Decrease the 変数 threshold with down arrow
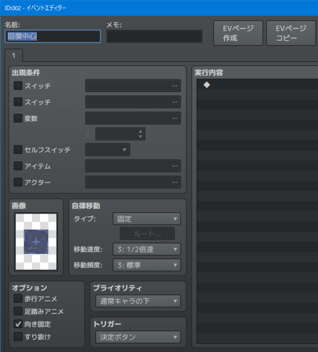Screen dimensions: 318x352 coord(141,136)
